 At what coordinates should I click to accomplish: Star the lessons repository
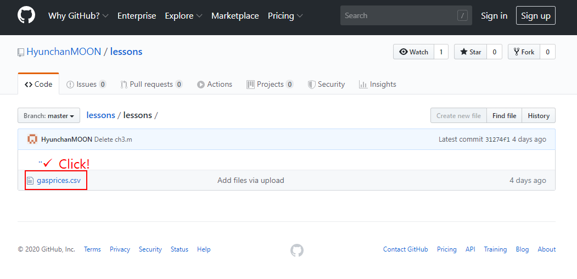470,52
